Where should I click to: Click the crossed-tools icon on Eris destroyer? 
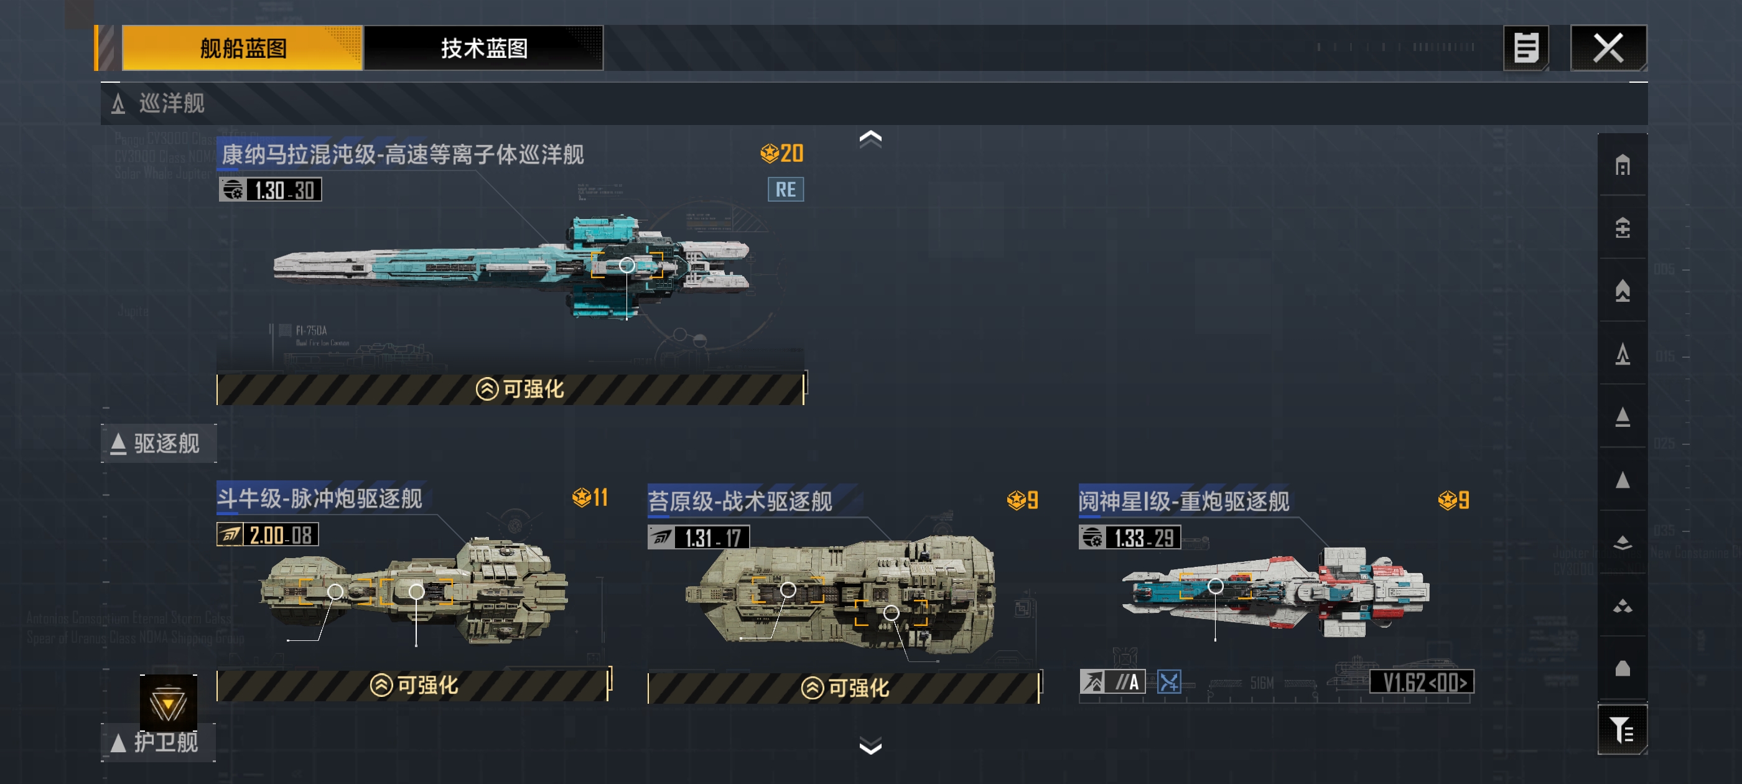[1168, 681]
